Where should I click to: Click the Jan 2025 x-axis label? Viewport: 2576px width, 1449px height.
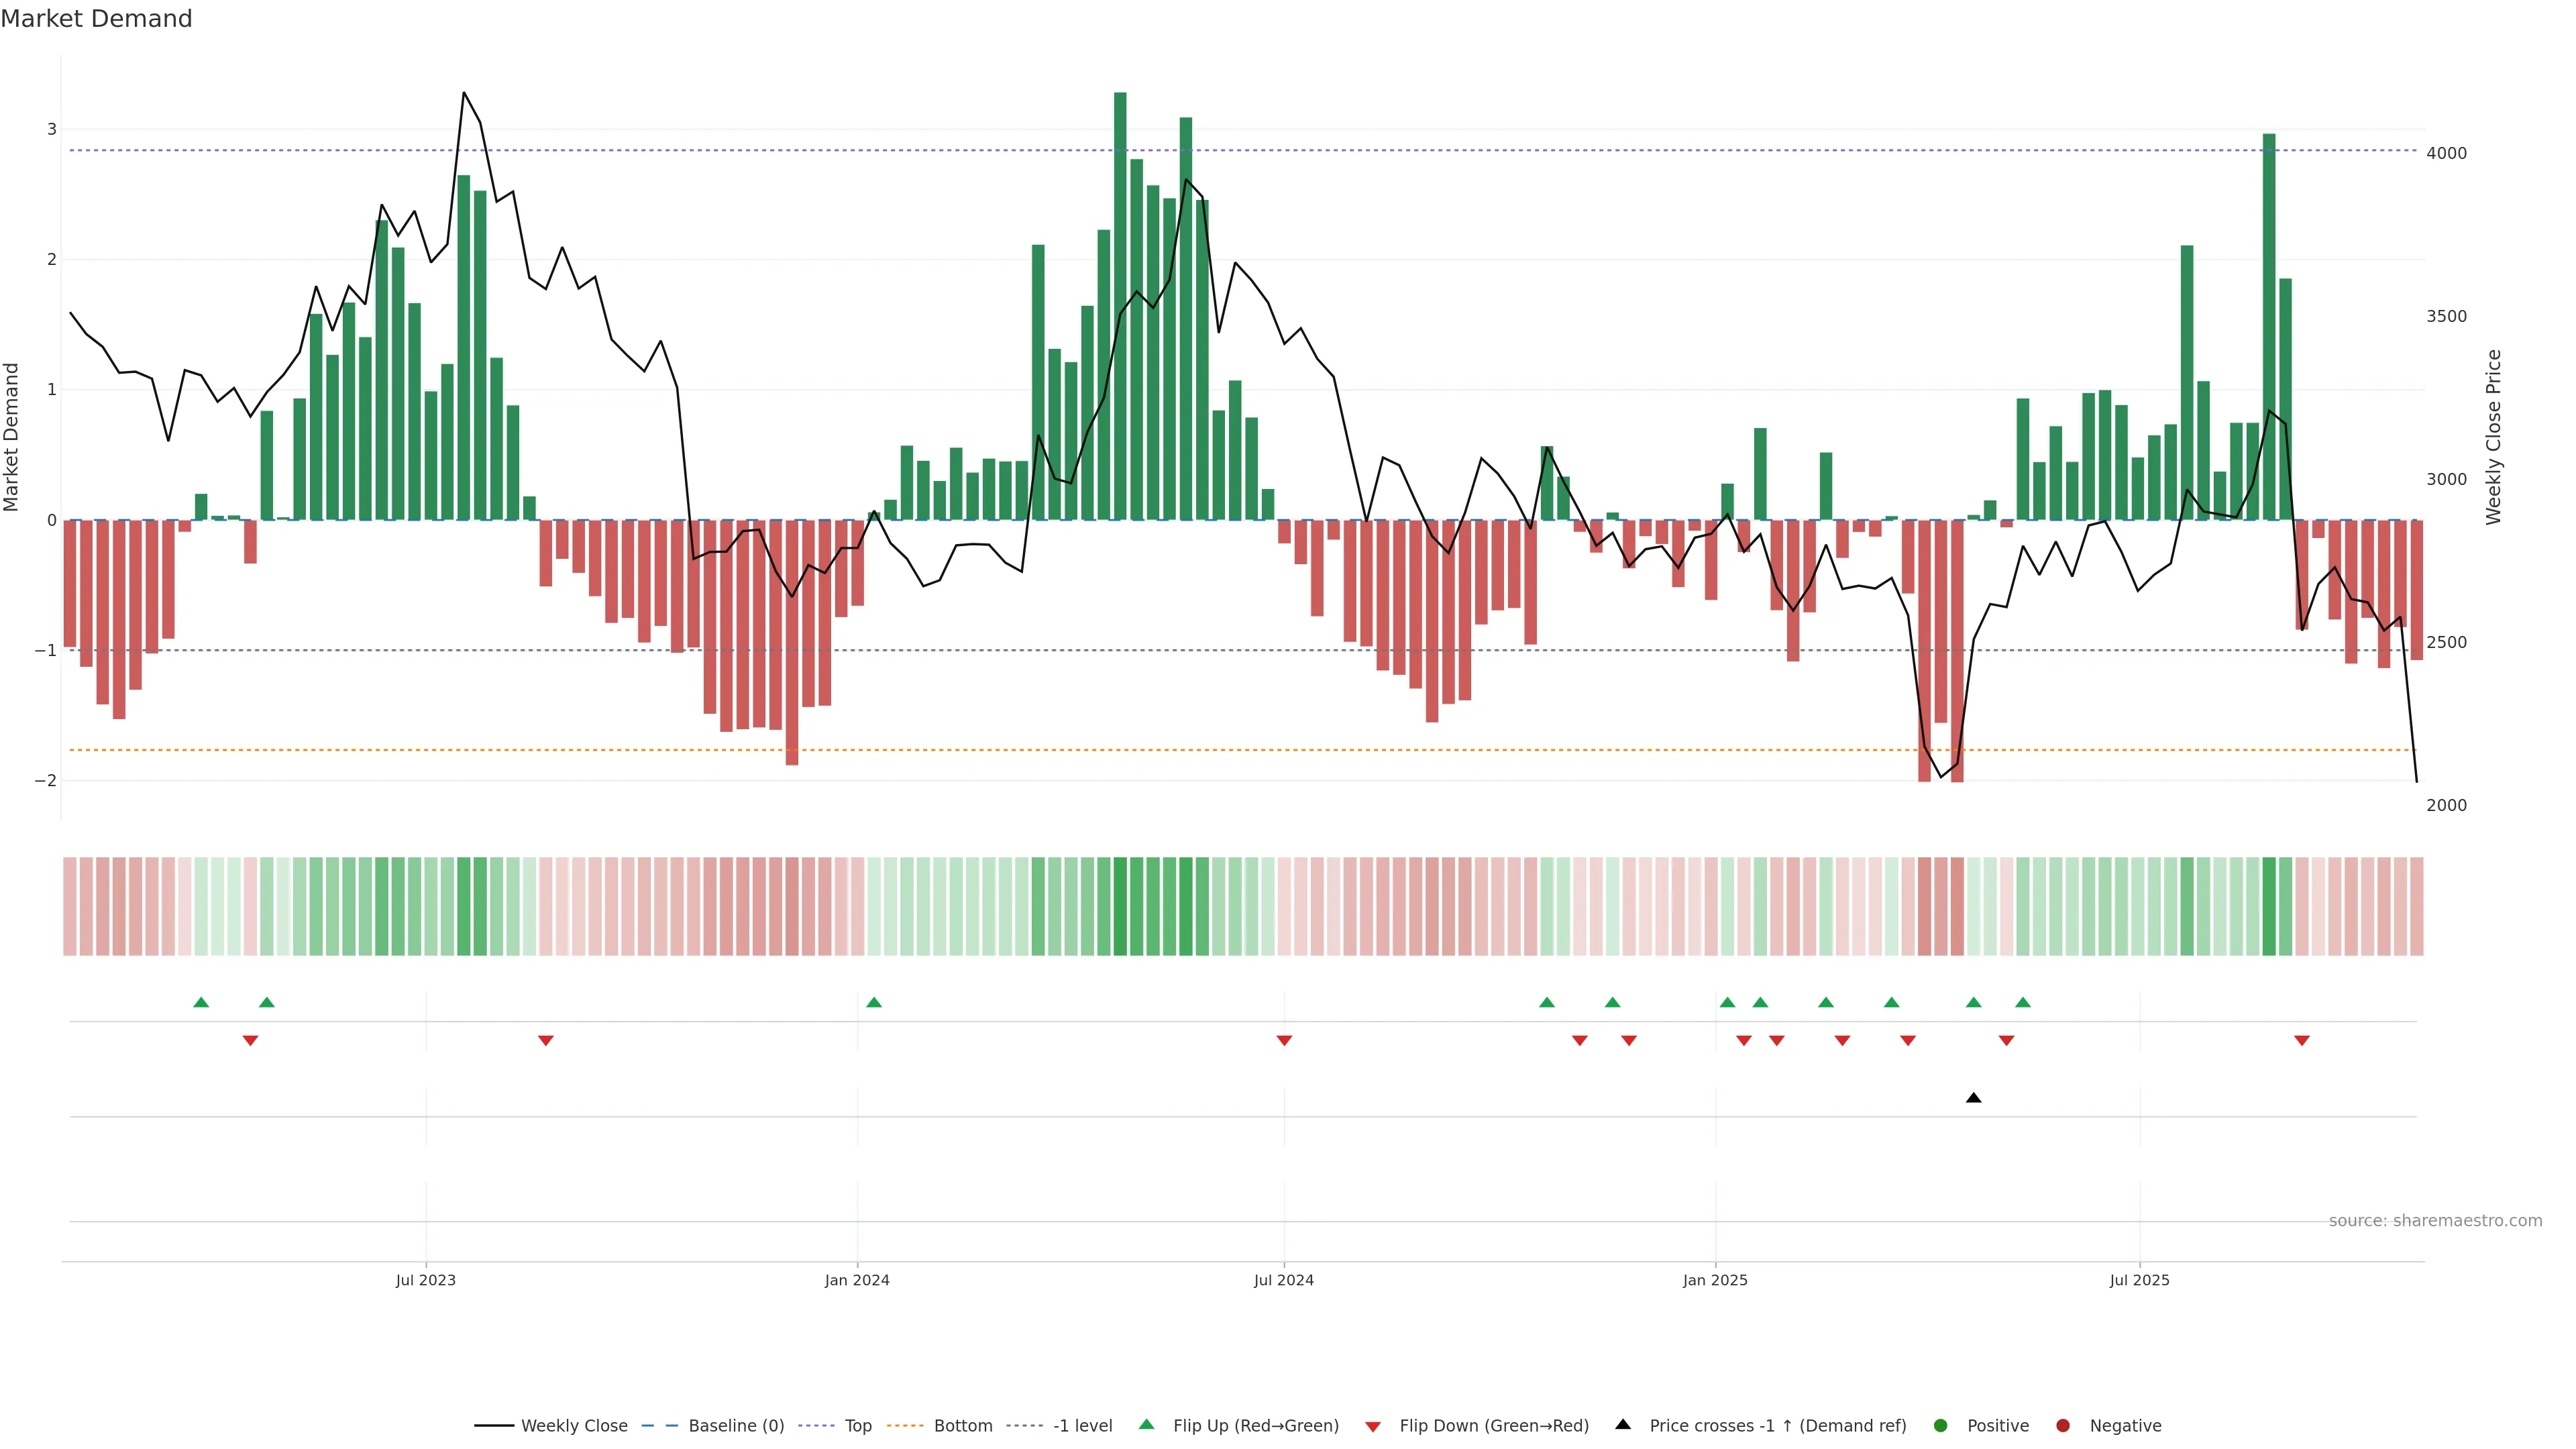click(1715, 1280)
